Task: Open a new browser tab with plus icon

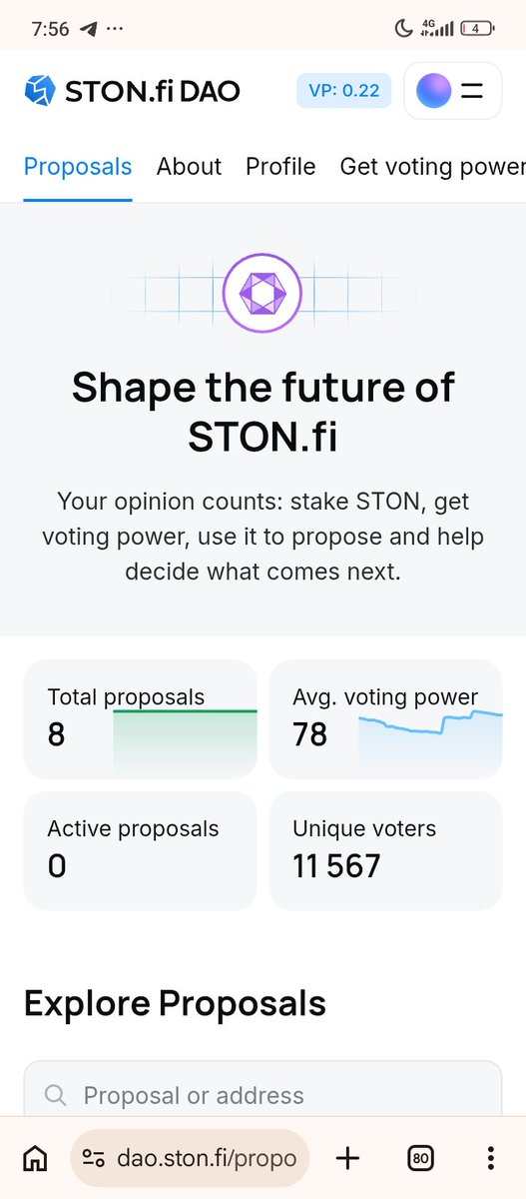Action: 347,1158
